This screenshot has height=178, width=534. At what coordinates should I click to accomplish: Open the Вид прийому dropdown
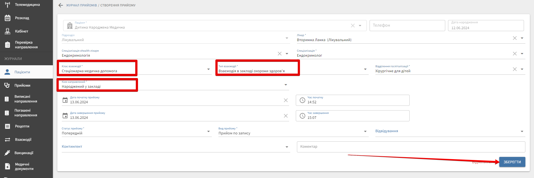coord(365,131)
